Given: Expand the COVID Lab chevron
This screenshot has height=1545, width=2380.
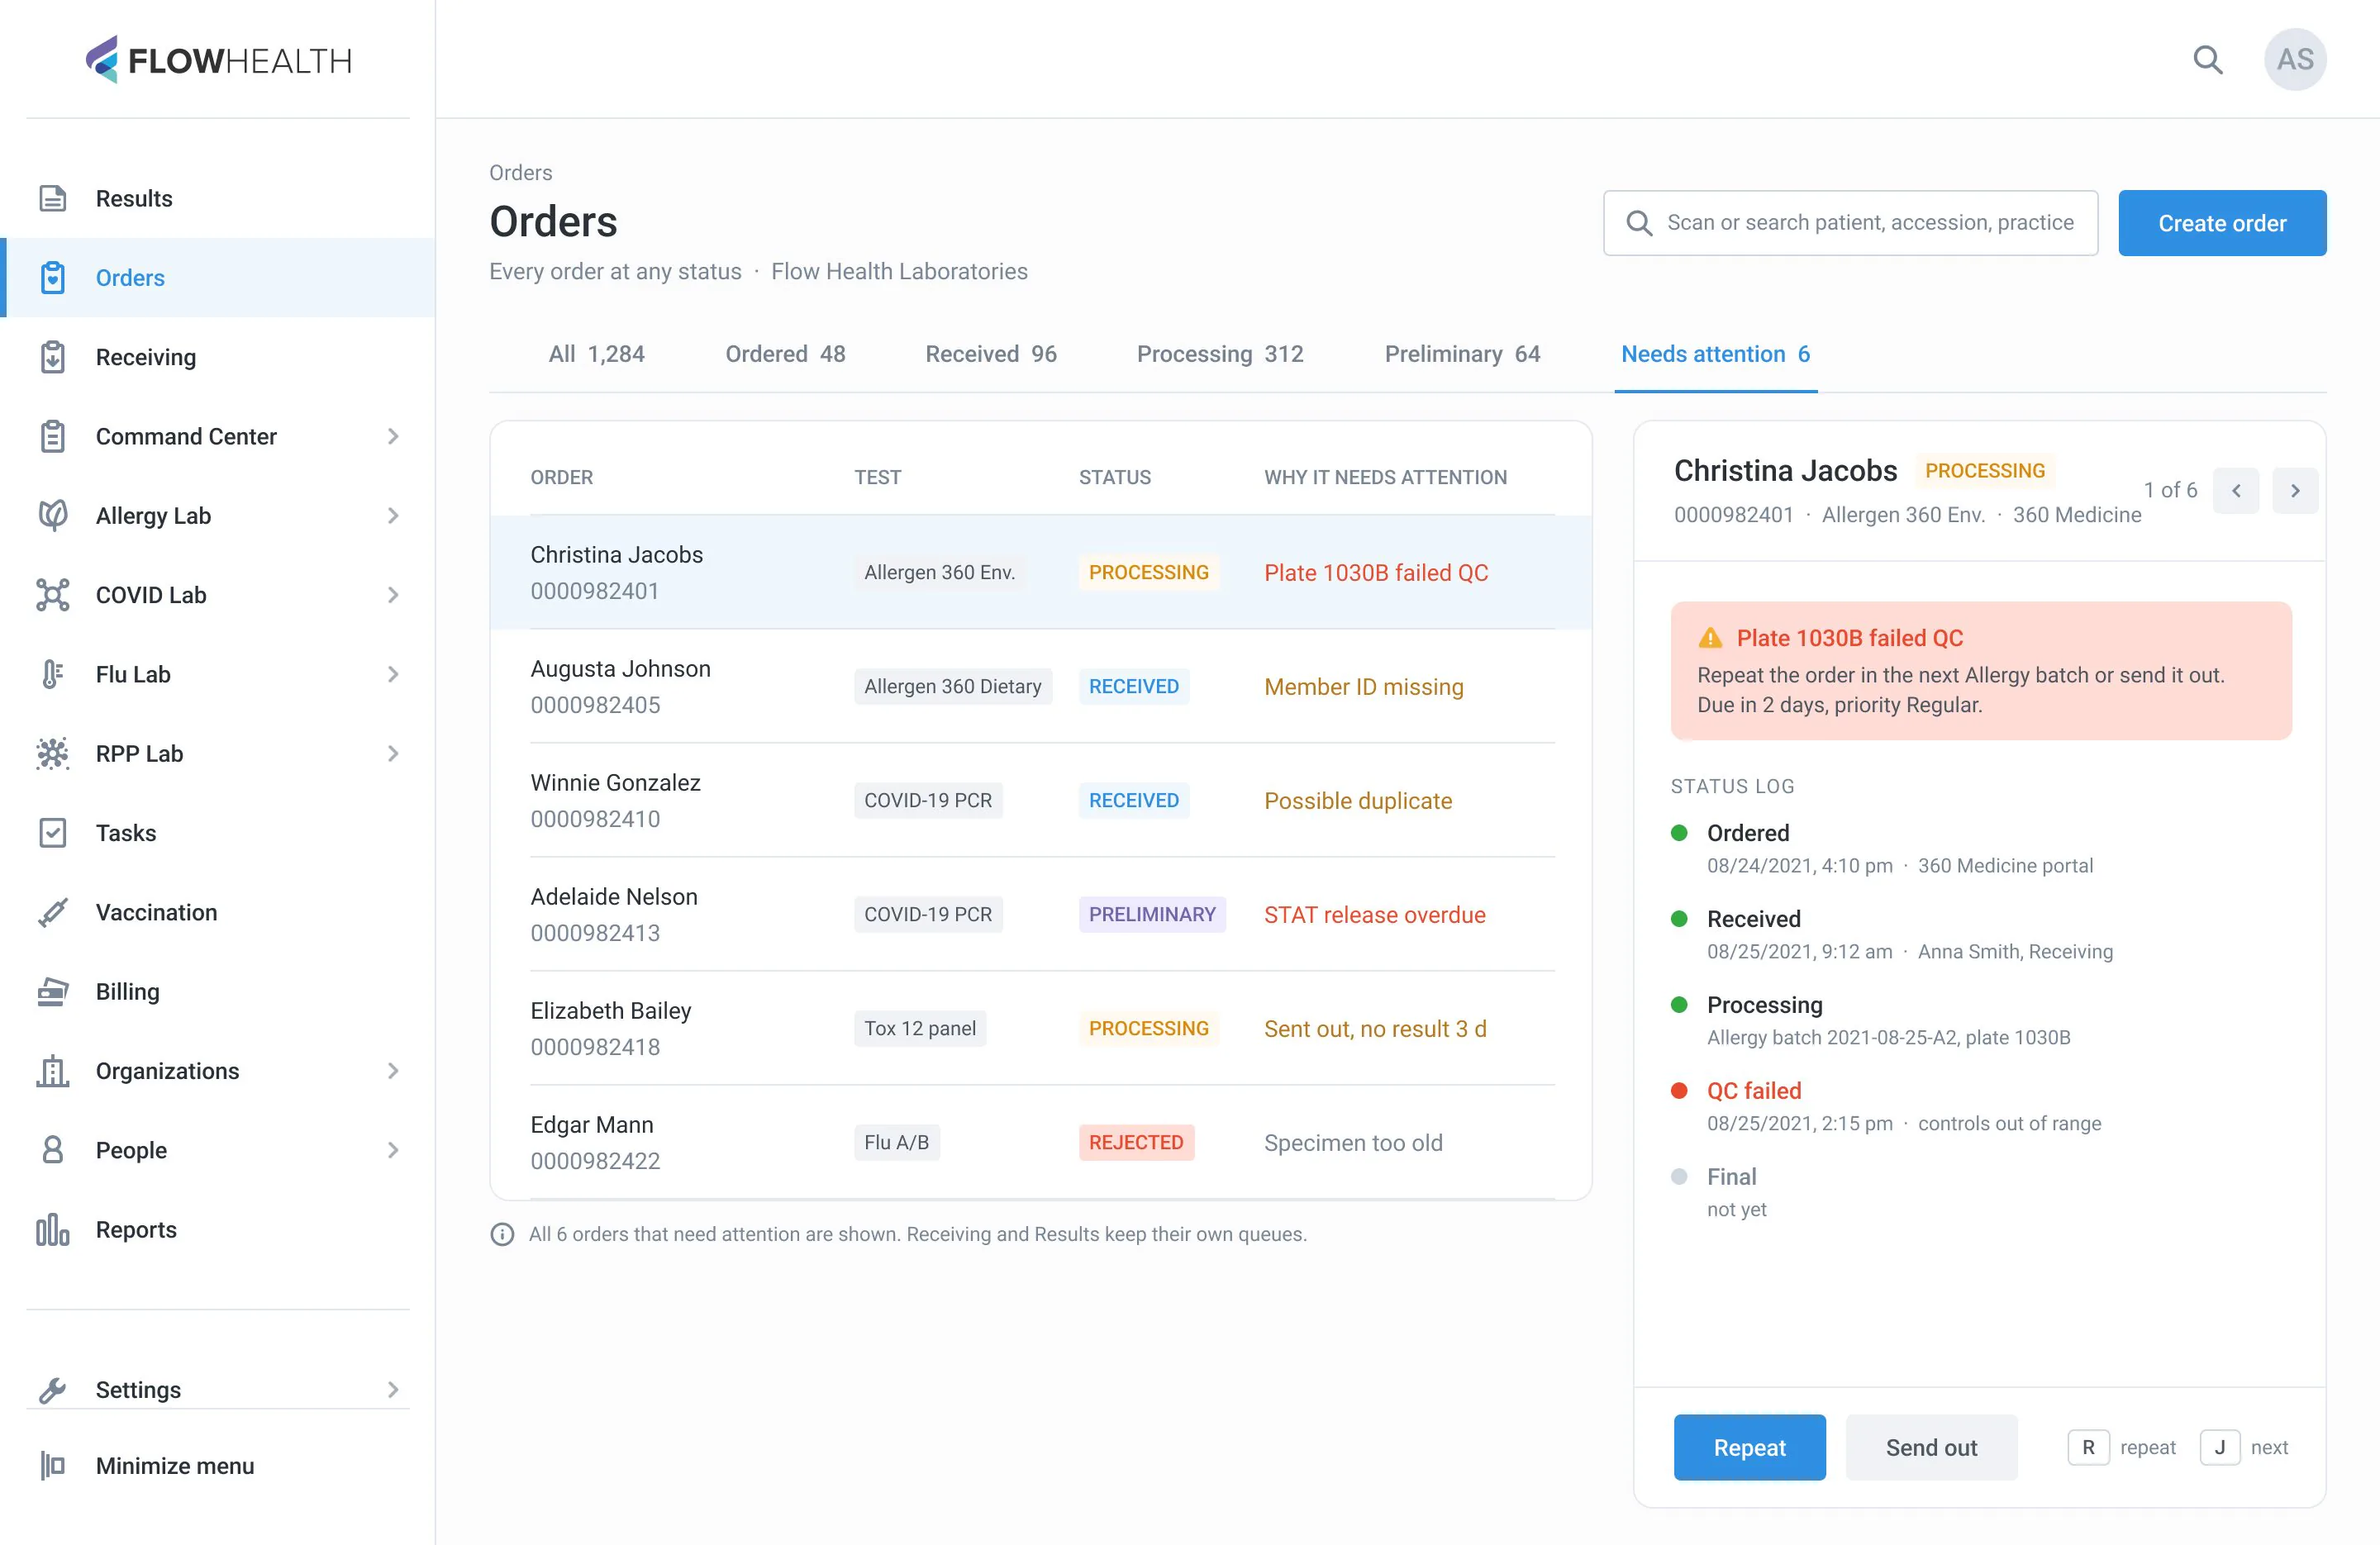Looking at the screenshot, I should pyautogui.click(x=393, y=595).
